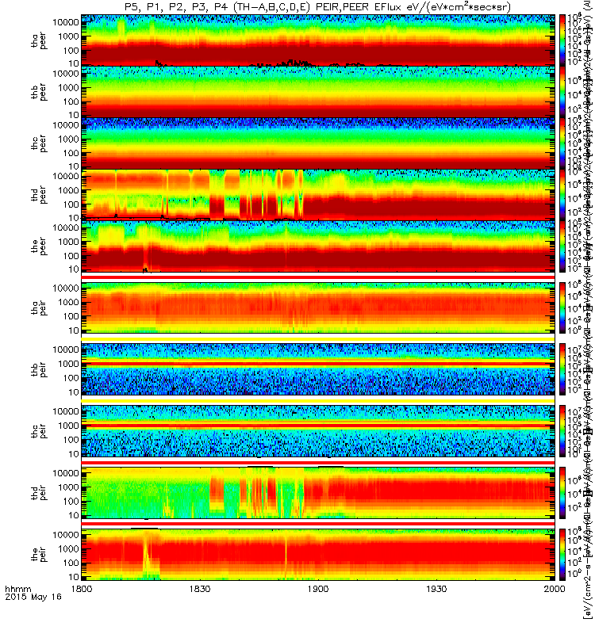Click inside the 'the peer' spectrogram panel
The width and height of the screenshot is (595, 634).
click(318, 246)
